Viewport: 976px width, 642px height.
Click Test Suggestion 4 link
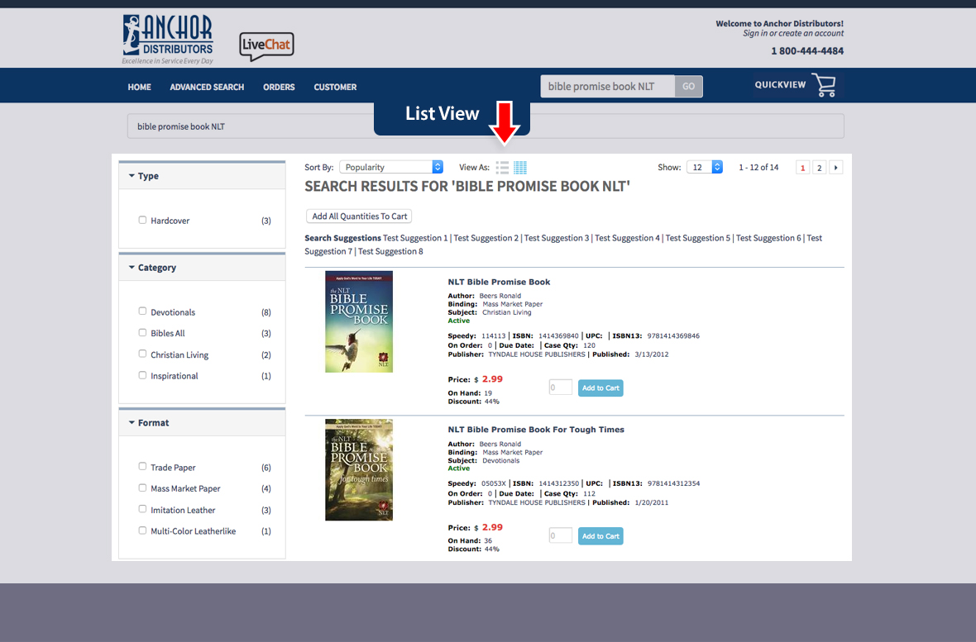[x=628, y=238]
